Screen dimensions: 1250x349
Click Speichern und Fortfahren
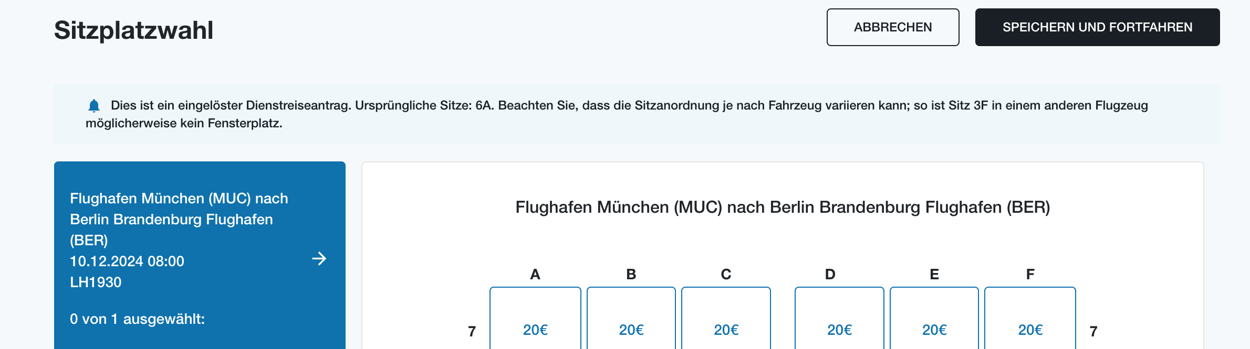click(1097, 27)
